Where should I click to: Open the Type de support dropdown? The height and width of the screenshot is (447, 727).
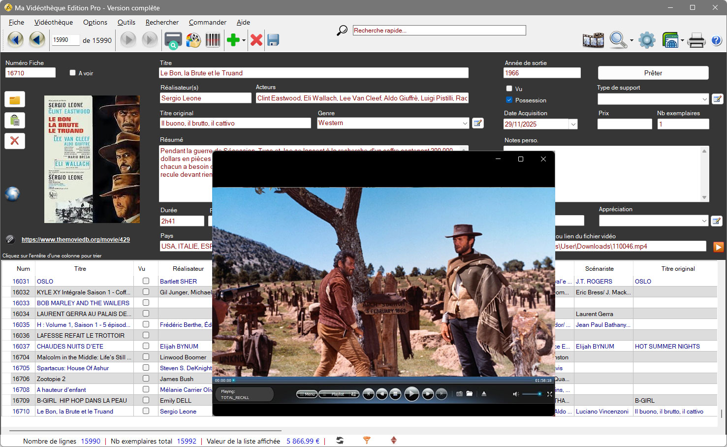pyautogui.click(x=704, y=99)
